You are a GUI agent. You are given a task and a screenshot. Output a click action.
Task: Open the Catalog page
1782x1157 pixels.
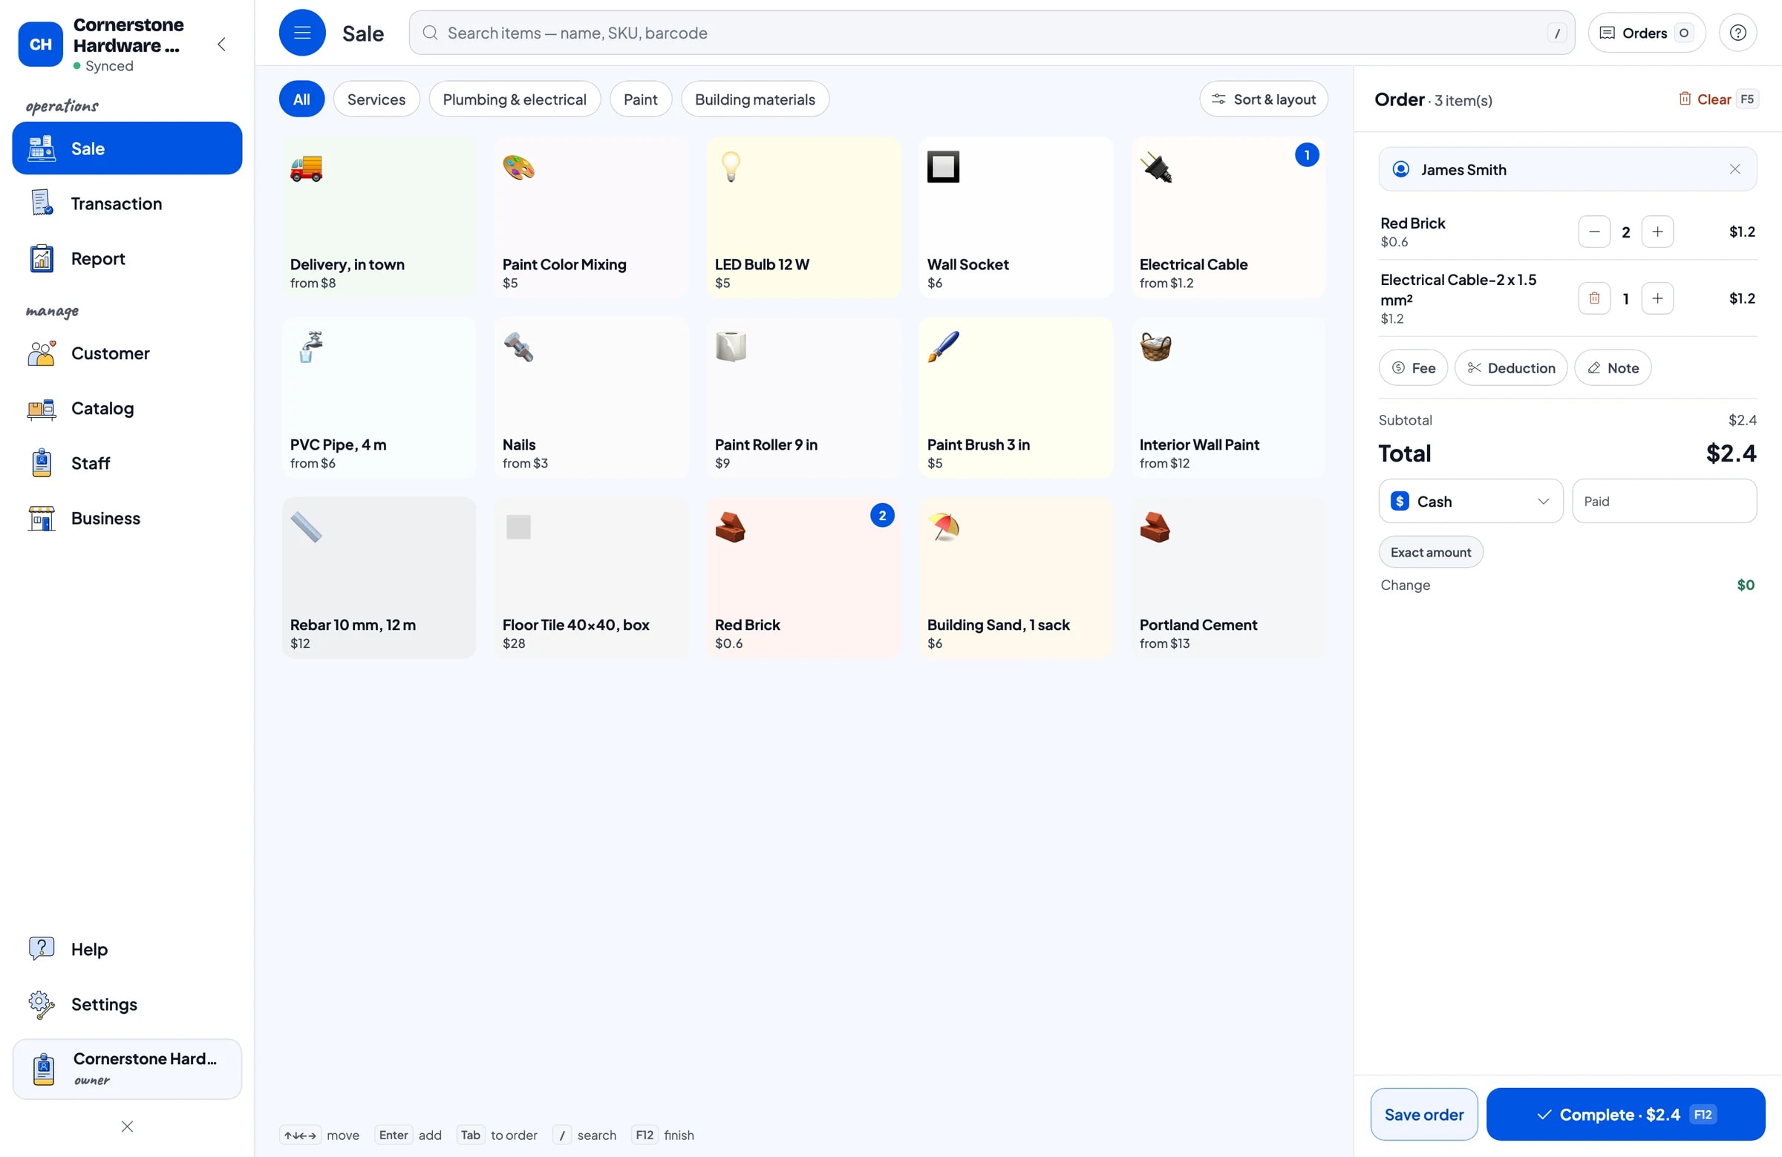(x=127, y=408)
